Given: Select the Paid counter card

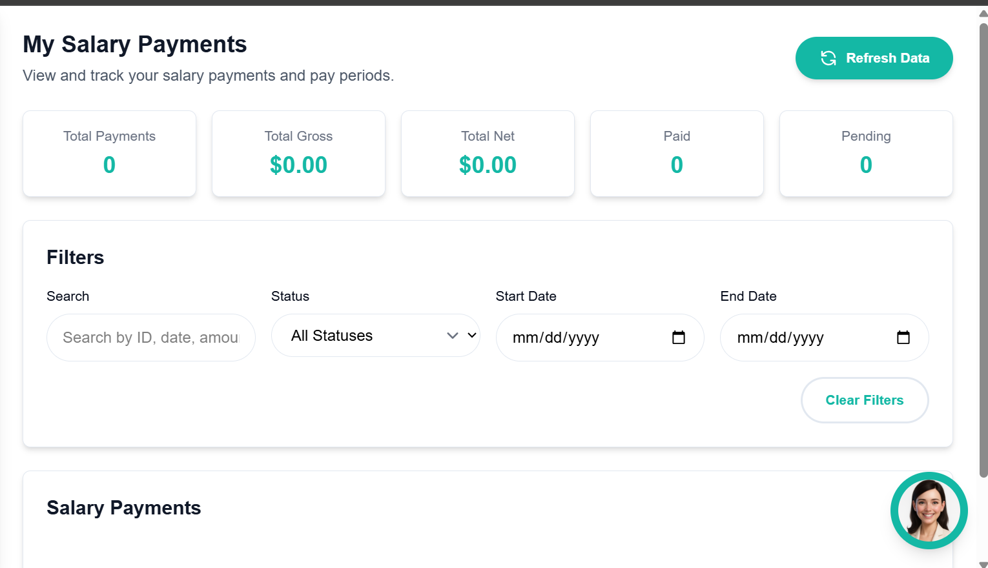Looking at the screenshot, I should 677,154.
